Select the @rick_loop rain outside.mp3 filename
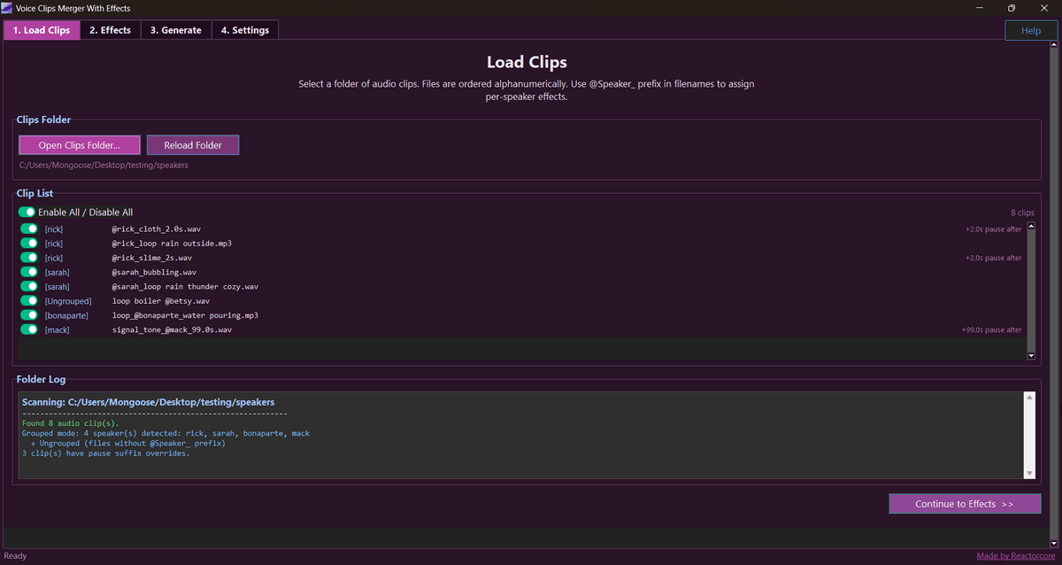Viewport: 1062px width, 565px height. [x=172, y=244]
